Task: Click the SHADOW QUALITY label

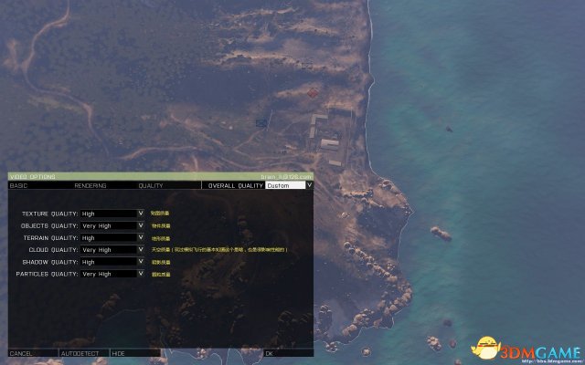Action: point(50,262)
